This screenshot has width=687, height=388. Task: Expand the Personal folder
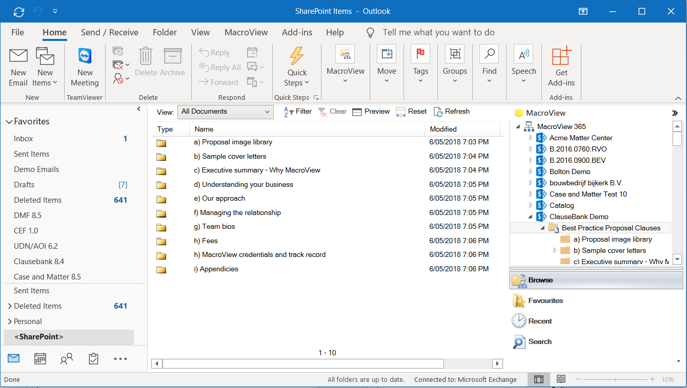[x=10, y=321]
